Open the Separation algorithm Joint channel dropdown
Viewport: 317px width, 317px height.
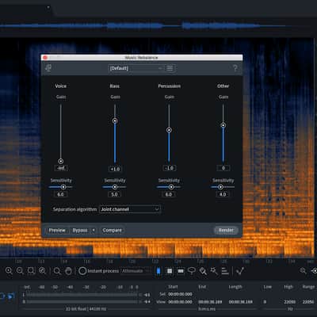[x=130, y=209]
